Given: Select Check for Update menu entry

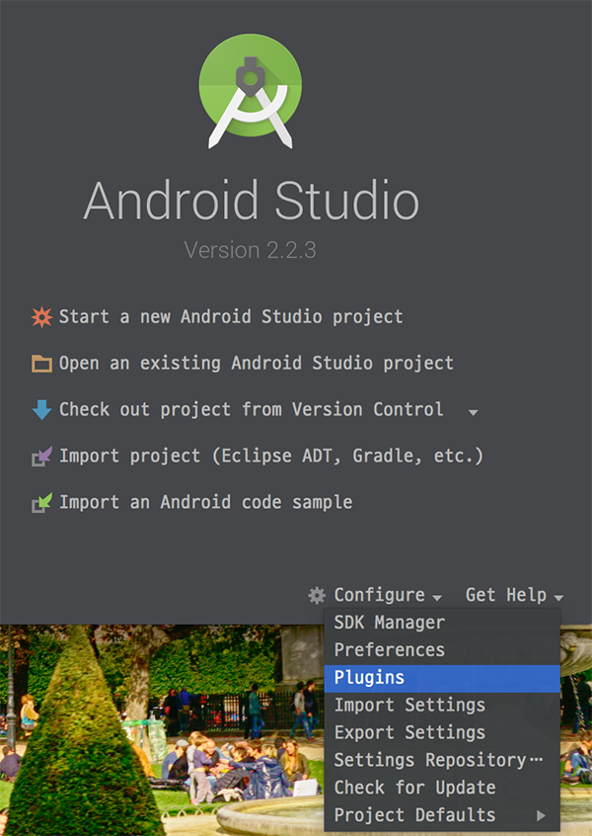Looking at the screenshot, I should click(x=442, y=788).
